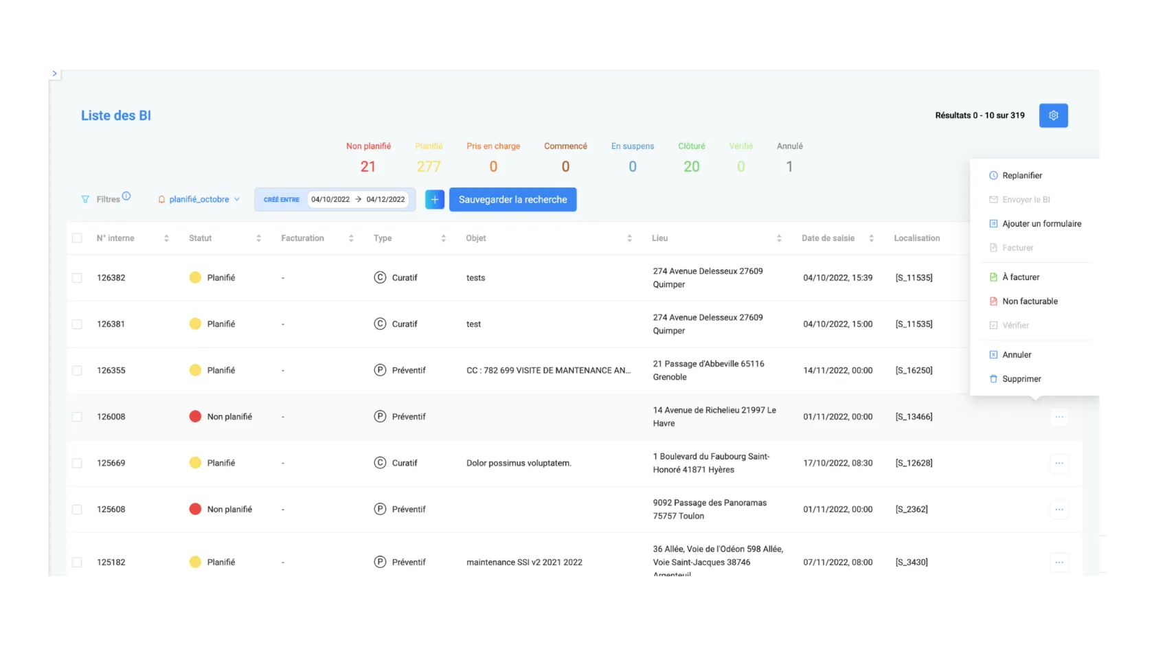Viewport: 1154px width, 649px height.
Task: Open the settings gear button
Action: coord(1053,115)
